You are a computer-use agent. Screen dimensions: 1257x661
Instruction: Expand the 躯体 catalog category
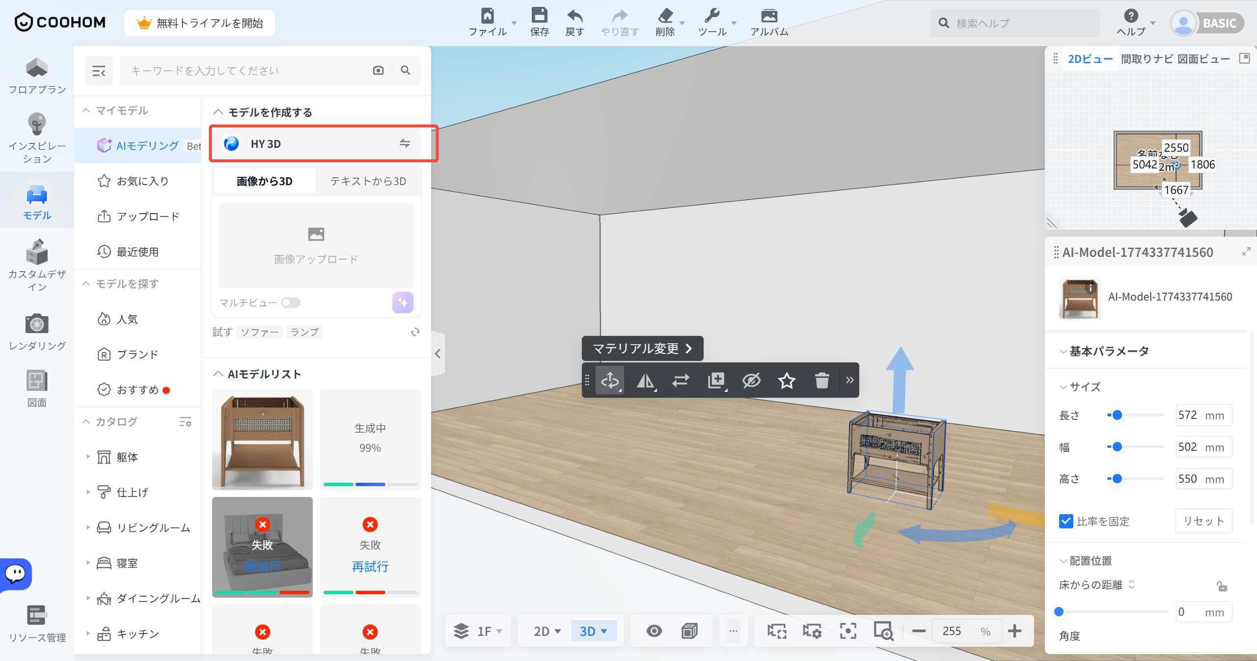point(88,457)
